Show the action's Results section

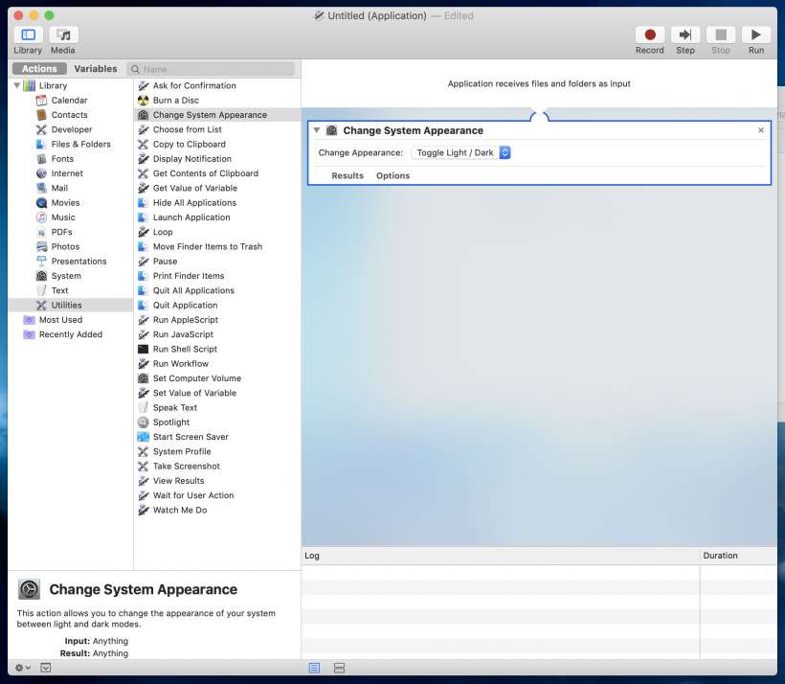coord(348,175)
